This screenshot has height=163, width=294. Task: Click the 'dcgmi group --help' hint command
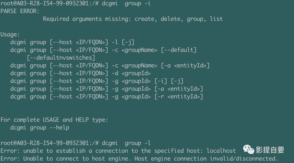click(x=40, y=128)
